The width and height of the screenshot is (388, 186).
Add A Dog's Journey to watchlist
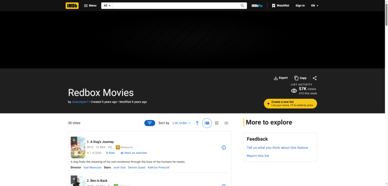pos(73,139)
